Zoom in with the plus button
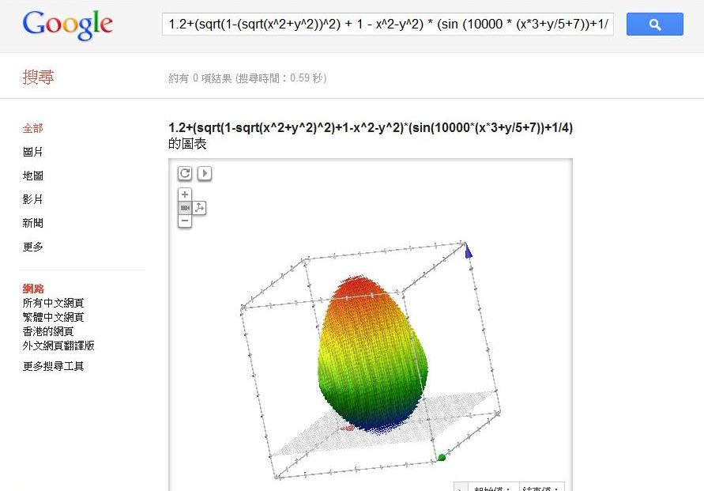The image size is (704, 491). coord(185,195)
